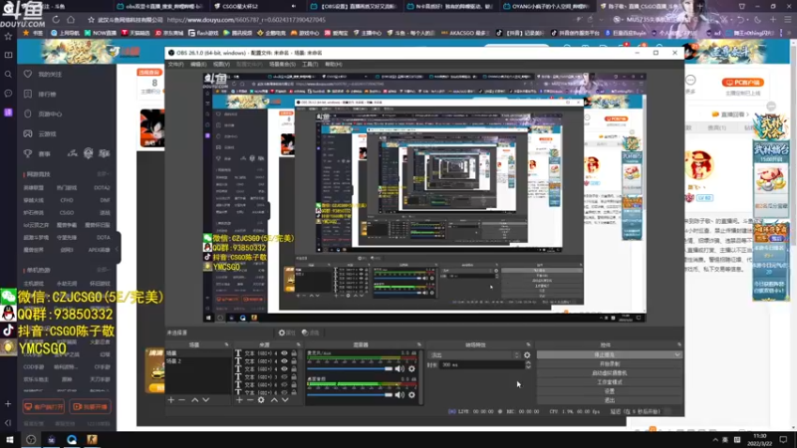Open settings gear for 桌面音频 mixer channel
The image size is (797, 448).
click(x=411, y=394)
